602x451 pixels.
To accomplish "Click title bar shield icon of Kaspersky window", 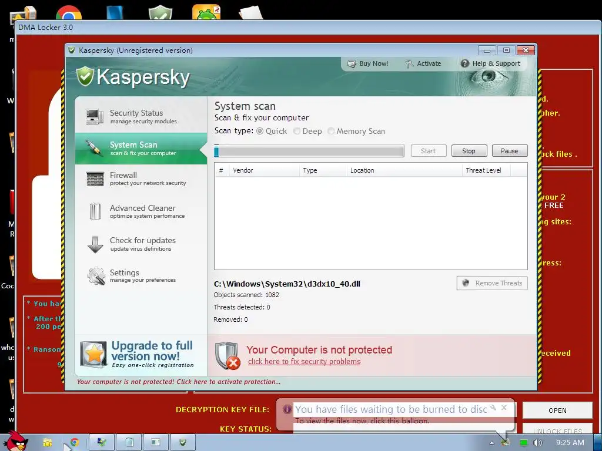I will pos(71,50).
